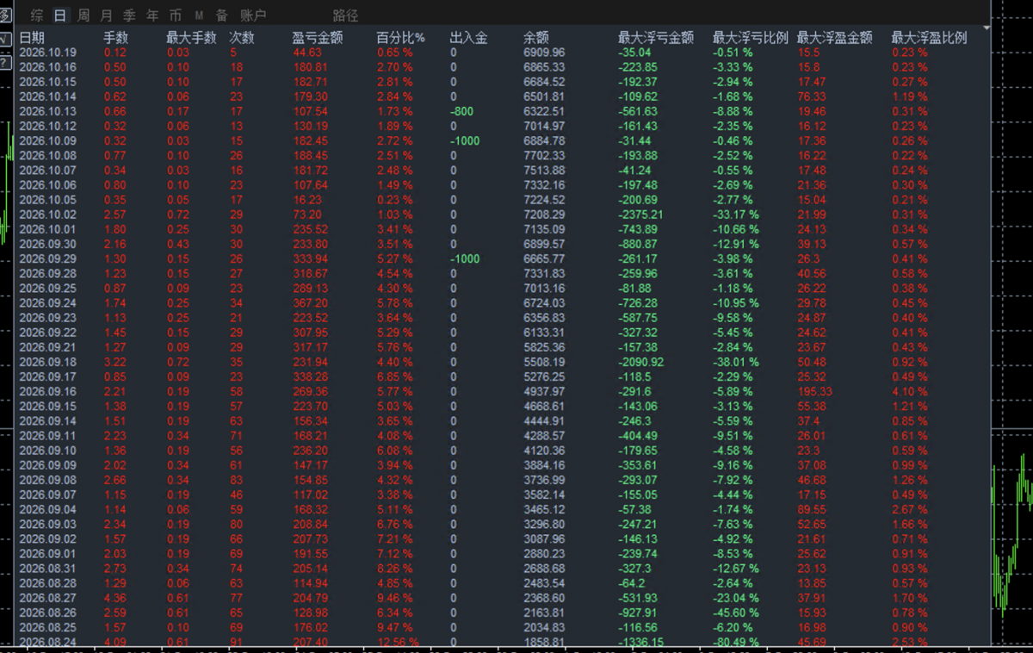This screenshot has width=1033, height=653.
Task: Sort by the 盈亏金额 column header
Action: (x=318, y=38)
